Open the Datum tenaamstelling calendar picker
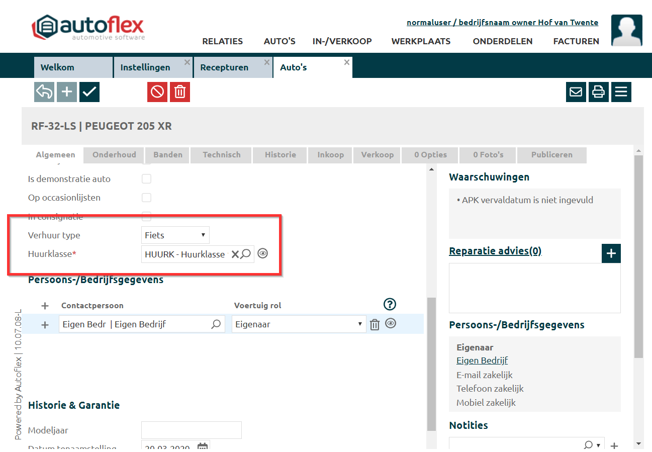Screen dimensions: 652x452 pyautogui.click(x=203, y=447)
